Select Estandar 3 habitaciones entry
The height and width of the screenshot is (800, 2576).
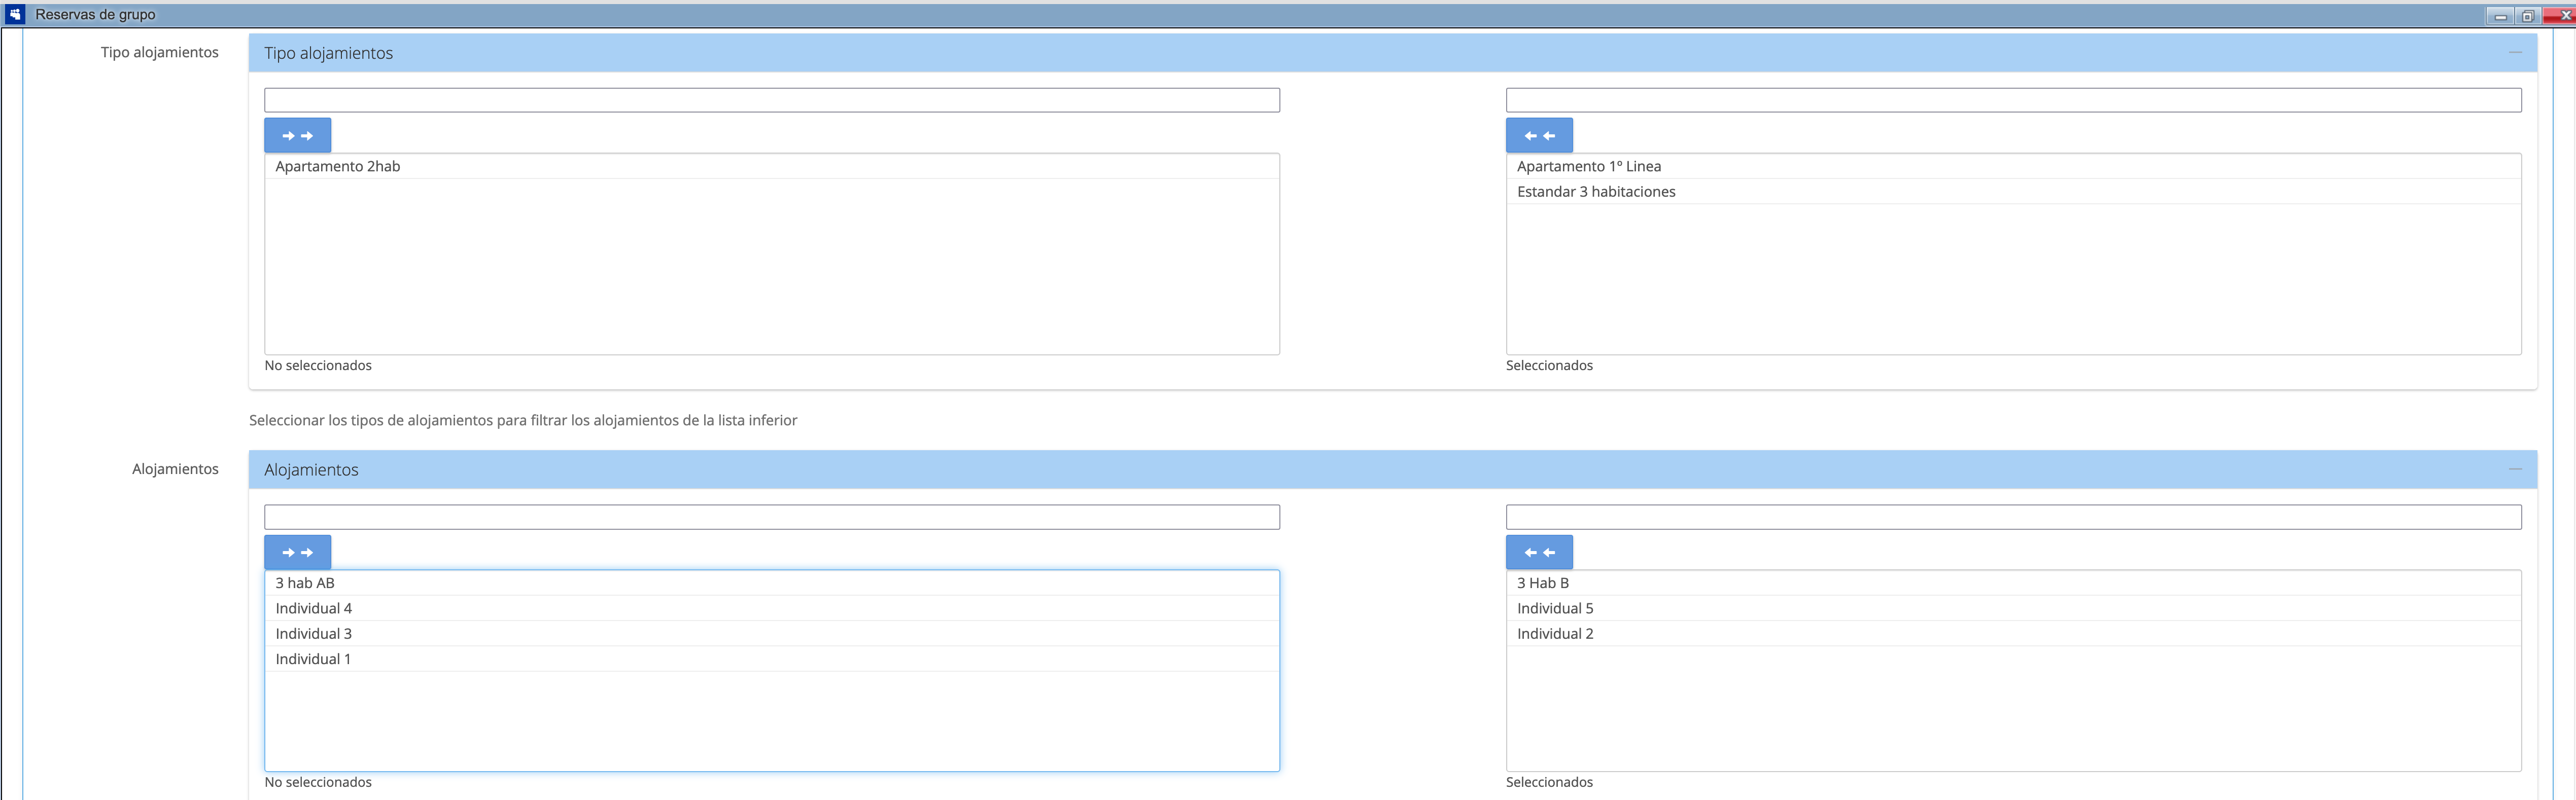[x=1595, y=191]
